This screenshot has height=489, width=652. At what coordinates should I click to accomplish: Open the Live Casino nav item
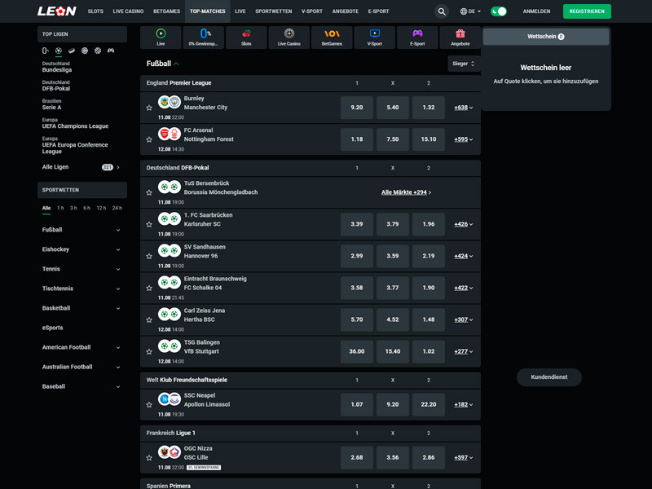click(x=128, y=11)
